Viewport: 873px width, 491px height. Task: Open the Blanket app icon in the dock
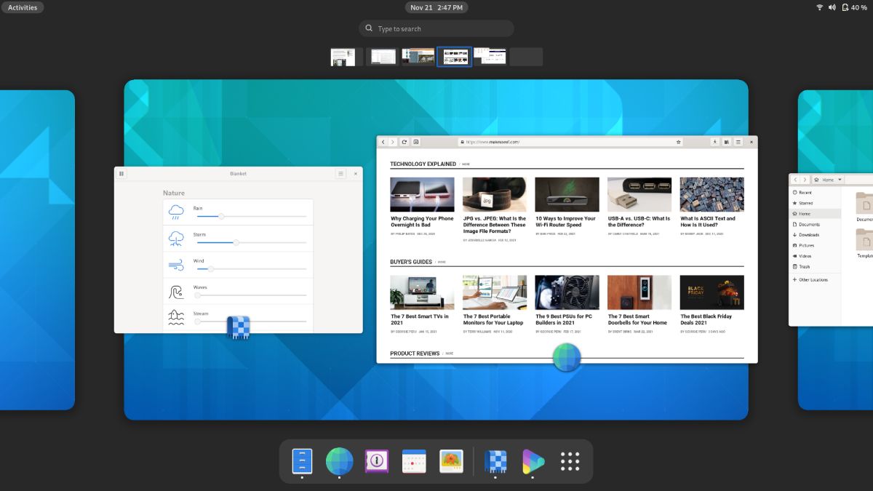coord(495,460)
